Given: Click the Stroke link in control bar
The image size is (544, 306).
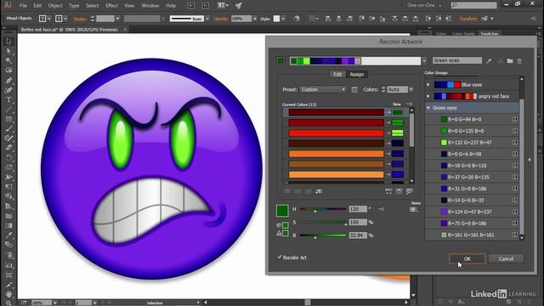Looking at the screenshot, I should [x=80, y=19].
